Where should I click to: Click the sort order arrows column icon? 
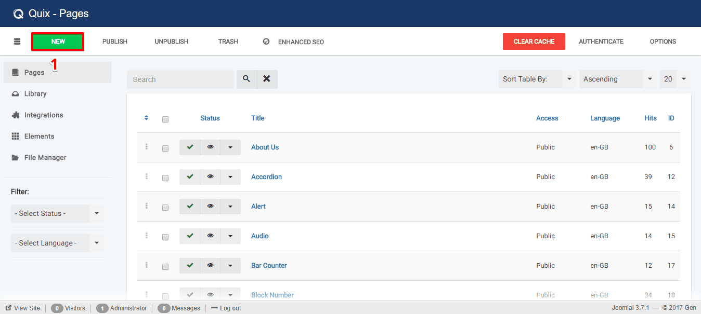point(147,118)
